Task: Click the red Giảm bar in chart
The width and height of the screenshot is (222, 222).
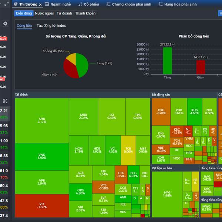Action: (201, 67)
